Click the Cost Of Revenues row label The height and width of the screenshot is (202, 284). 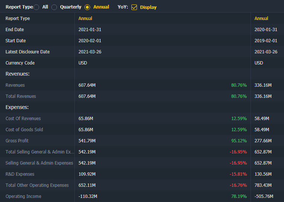(x=23, y=119)
